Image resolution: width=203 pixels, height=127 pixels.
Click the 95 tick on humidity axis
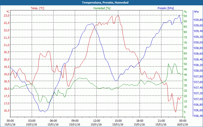pos(185,16)
